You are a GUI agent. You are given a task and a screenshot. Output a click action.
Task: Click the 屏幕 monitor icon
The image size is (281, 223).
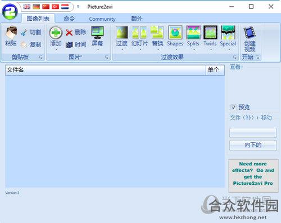[97, 32]
